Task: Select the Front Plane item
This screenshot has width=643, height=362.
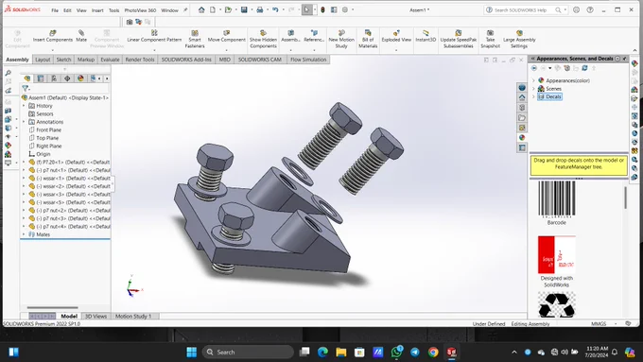Action: point(48,129)
